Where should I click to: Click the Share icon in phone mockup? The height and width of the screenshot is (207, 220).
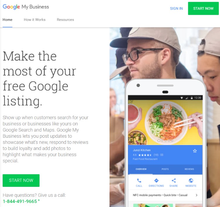pos(174,181)
